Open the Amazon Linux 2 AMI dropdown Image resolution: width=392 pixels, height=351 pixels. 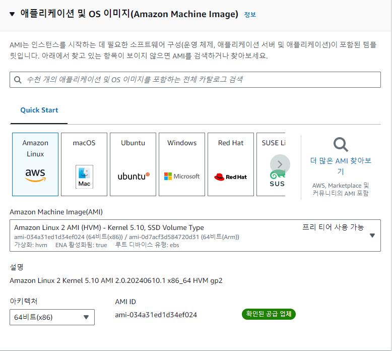point(195,236)
